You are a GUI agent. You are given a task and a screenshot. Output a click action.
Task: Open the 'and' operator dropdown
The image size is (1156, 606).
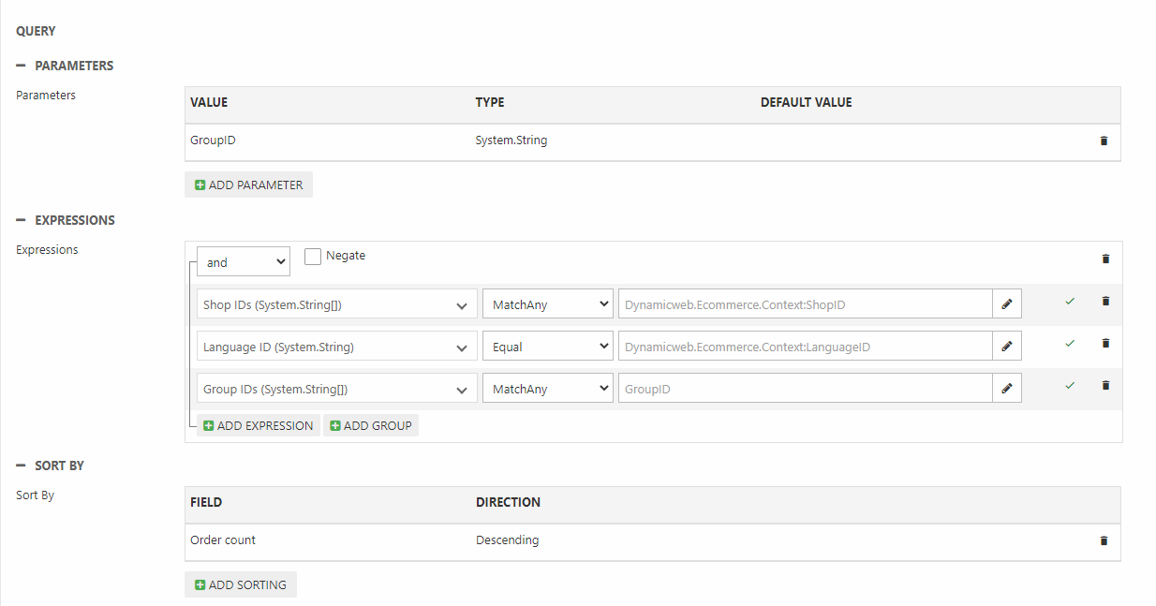tap(244, 262)
